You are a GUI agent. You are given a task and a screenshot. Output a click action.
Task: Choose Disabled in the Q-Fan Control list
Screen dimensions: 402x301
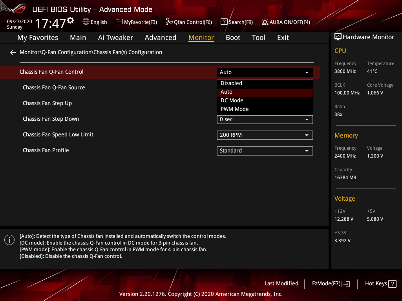265,83
